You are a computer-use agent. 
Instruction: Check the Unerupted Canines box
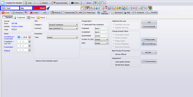pyautogui.click(x=114, y=62)
